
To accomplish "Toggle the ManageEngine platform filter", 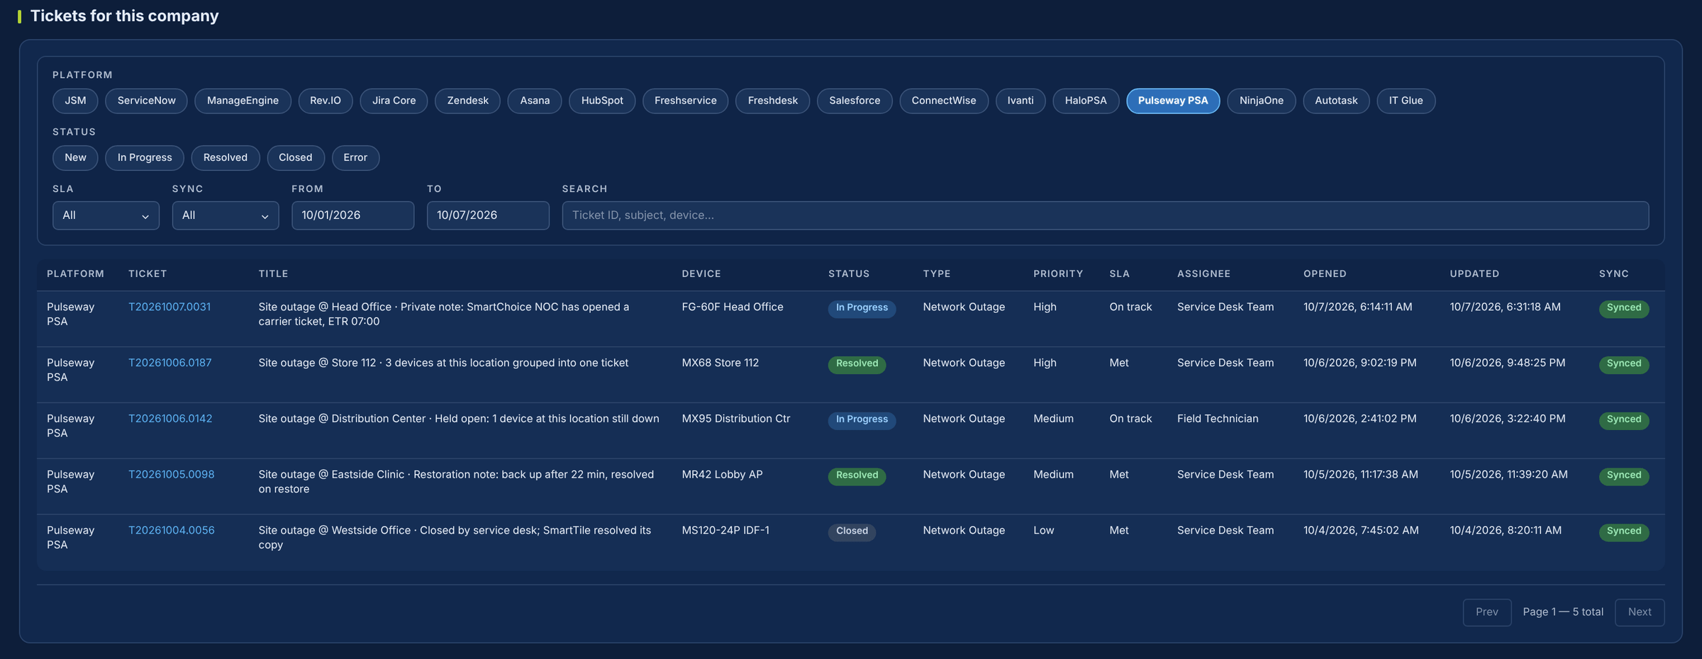I will tap(243, 101).
